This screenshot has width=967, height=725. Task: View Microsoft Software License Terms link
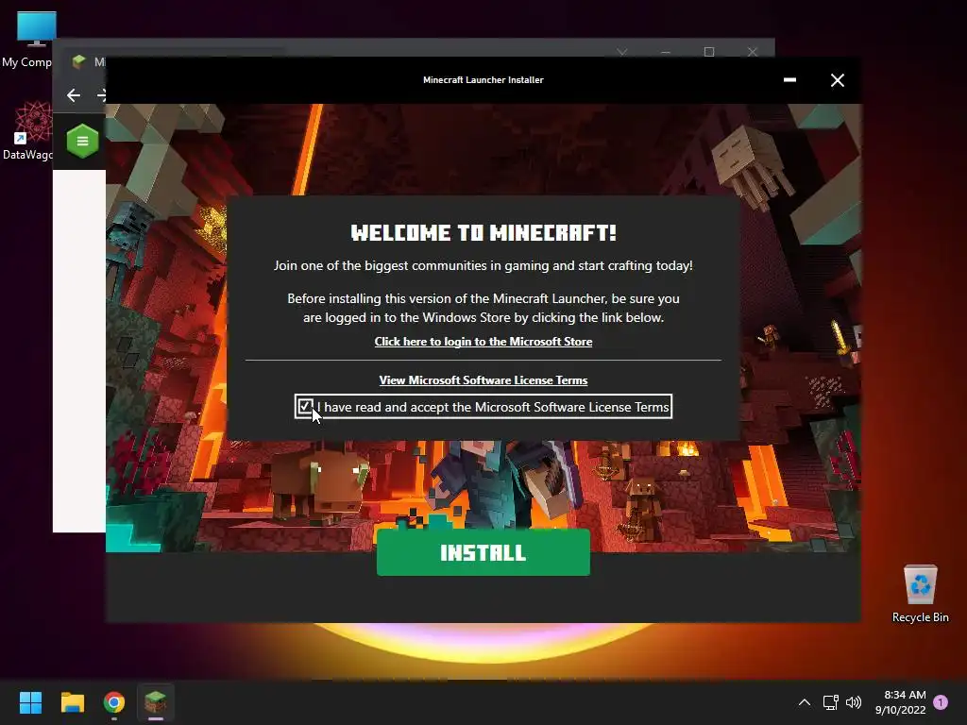(x=483, y=380)
